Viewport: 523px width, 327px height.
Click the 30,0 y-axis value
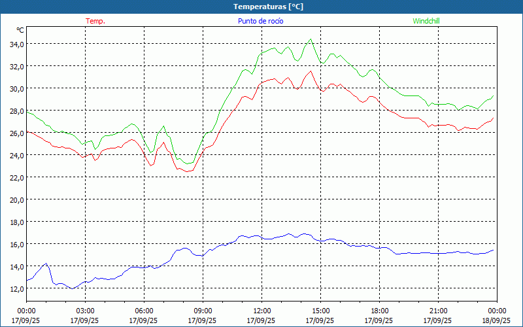point(16,88)
